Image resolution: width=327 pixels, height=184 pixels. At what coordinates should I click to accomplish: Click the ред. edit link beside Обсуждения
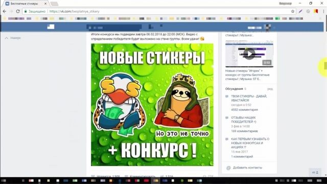pos(270,89)
